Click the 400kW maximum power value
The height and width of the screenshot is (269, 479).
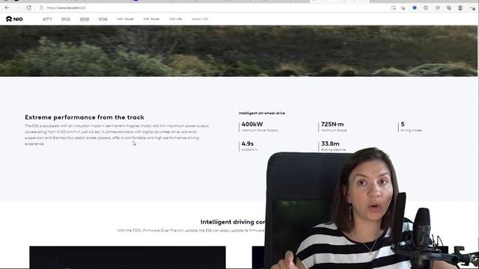tap(252, 124)
